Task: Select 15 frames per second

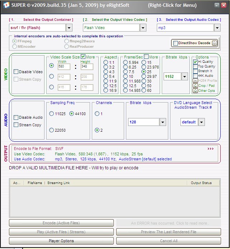Action: (x=144, y=62)
